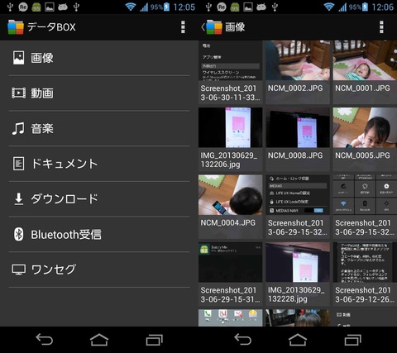Select ワンセグ text in the list
Viewport: 397px width, 353px height.
tap(53, 270)
